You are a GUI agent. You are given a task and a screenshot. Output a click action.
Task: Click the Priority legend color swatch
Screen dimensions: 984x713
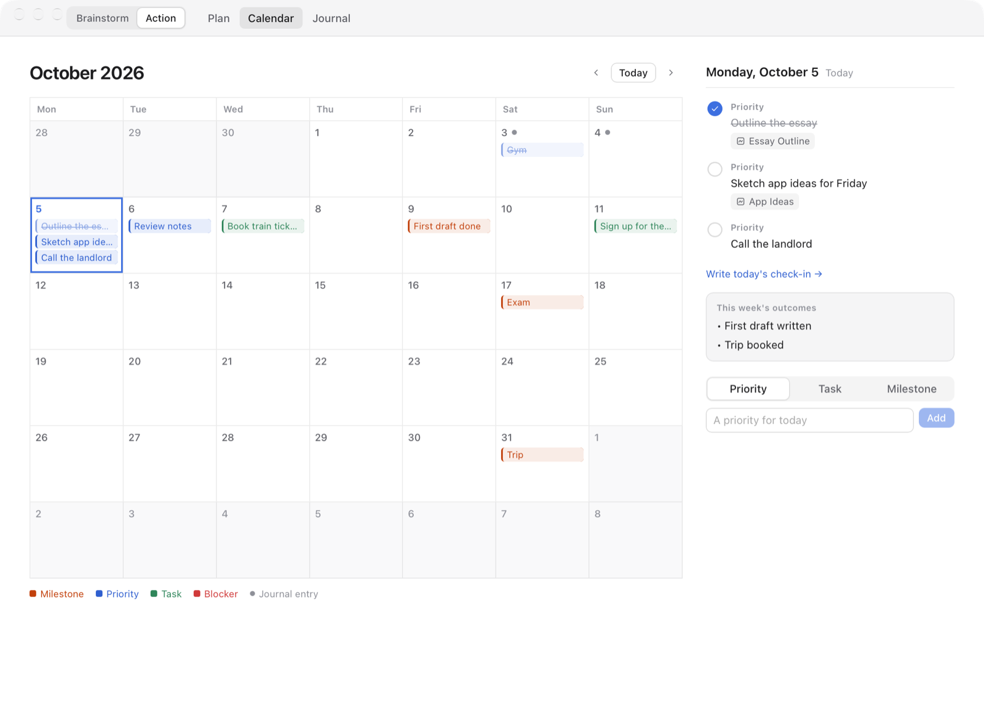coord(99,594)
